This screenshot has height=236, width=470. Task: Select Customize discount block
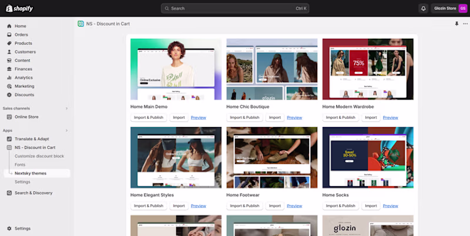pos(39,156)
